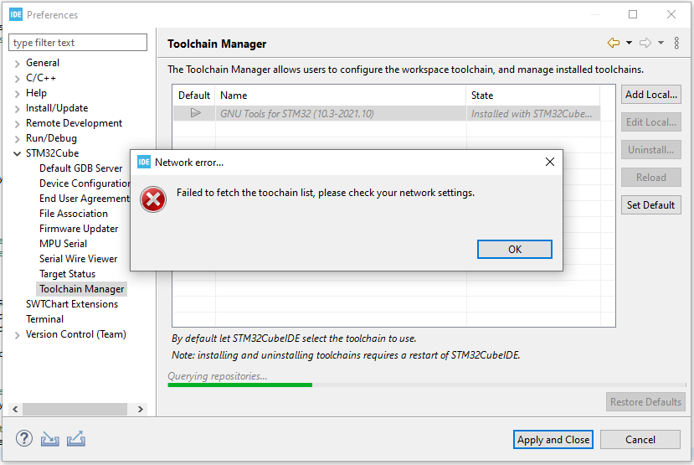This screenshot has width=694, height=465.
Task: Open the back history dropdown arrow
Action: [x=629, y=43]
